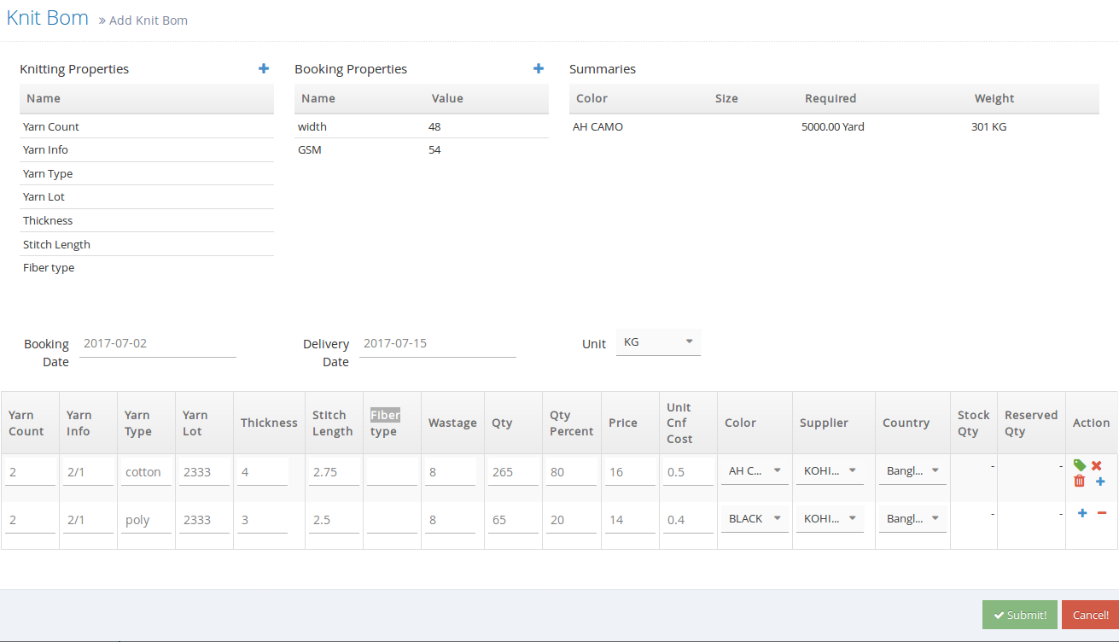Open the Color dropdown showing BLACK
This screenshot has height=642, width=1119.
click(x=755, y=519)
